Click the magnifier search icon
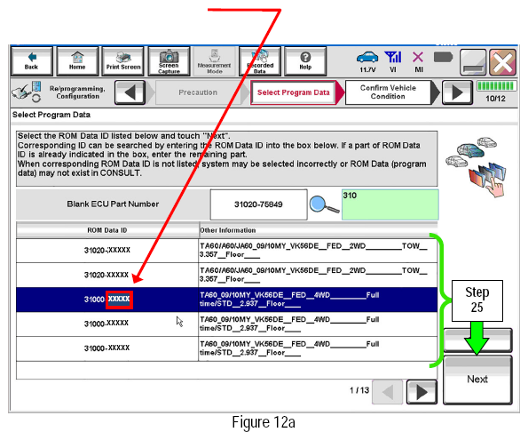The image size is (528, 440). click(324, 204)
